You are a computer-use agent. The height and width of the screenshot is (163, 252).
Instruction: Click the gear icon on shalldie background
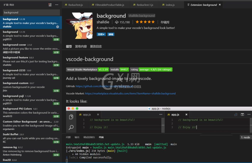click(57, 27)
